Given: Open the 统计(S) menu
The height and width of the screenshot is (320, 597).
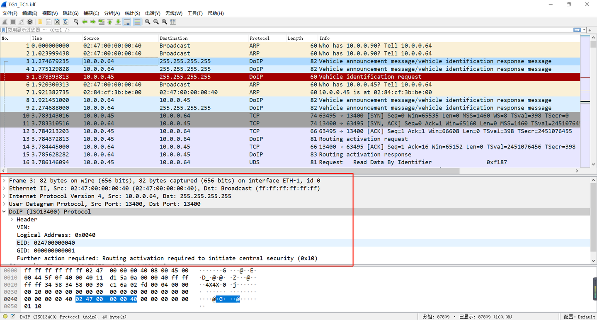Looking at the screenshot, I should pyautogui.click(x=132, y=13).
